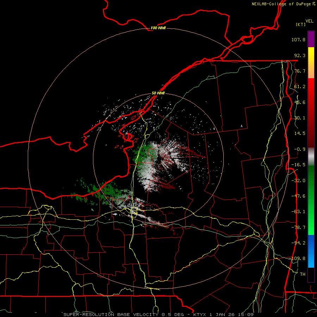Click the [KT] units label
The width and height of the screenshot is (317, 317).
tap(301, 24)
